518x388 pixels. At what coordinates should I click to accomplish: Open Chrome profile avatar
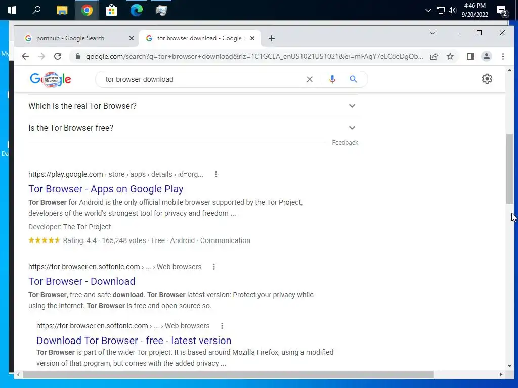[486, 56]
